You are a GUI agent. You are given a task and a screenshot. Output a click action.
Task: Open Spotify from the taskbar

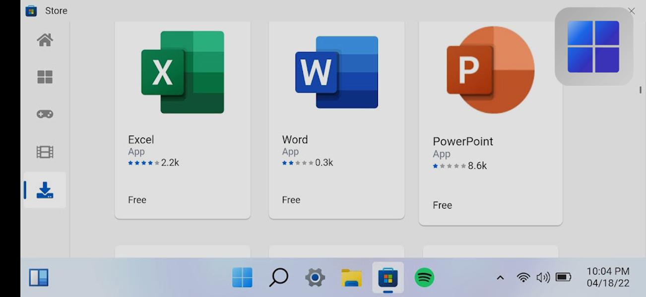pos(424,278)
